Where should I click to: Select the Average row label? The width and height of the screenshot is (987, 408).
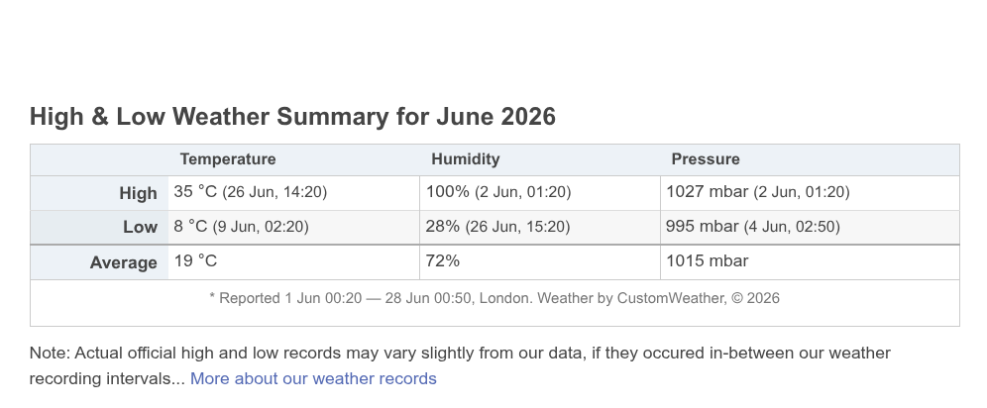click(x=123, y=262)
